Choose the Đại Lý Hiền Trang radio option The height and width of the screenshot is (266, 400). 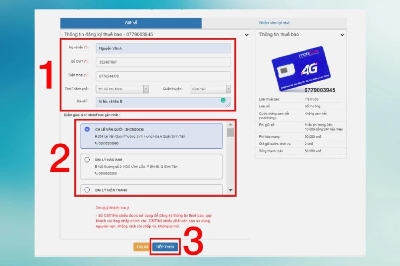pos(87,190)
